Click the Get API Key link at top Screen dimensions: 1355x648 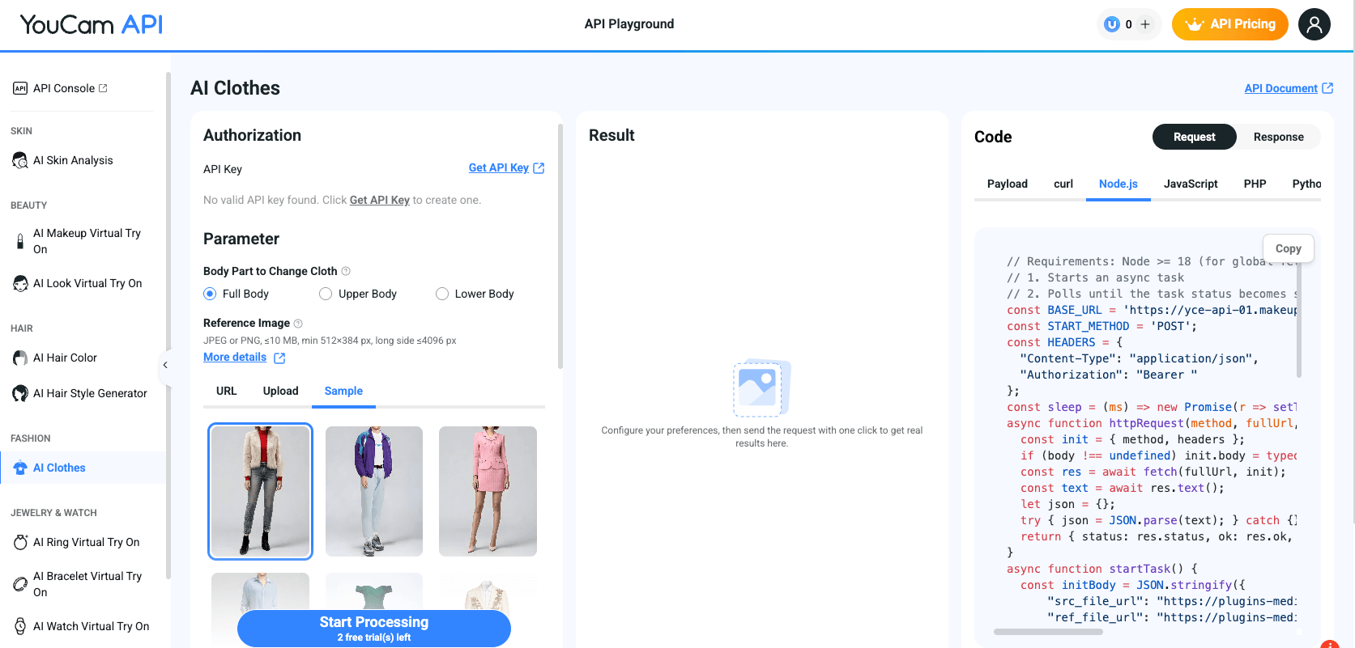point(499,167)
